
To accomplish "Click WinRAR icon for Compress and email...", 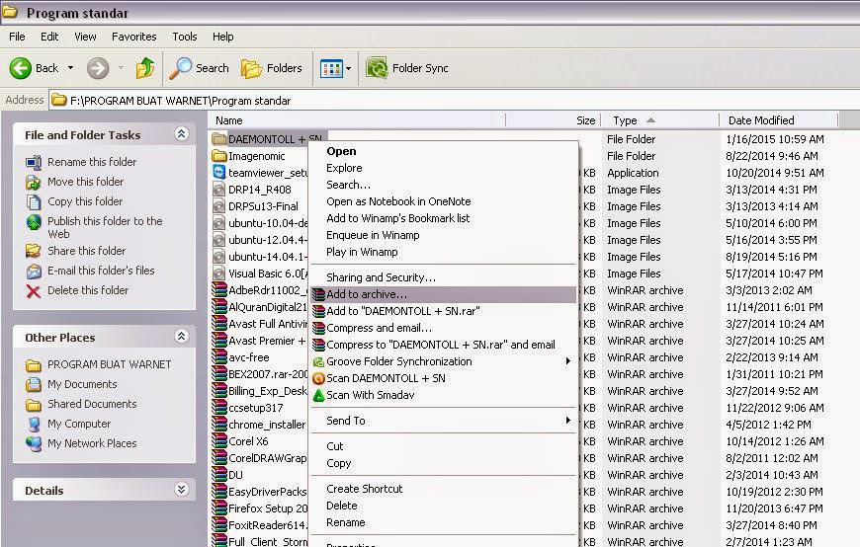I will [x=318, y=329].
